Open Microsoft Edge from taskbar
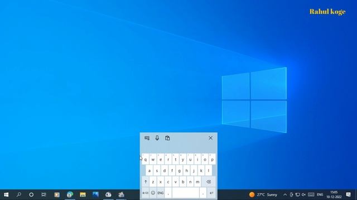Image resolution: width=357 pixels, height=200 pixels. [70, 194]
